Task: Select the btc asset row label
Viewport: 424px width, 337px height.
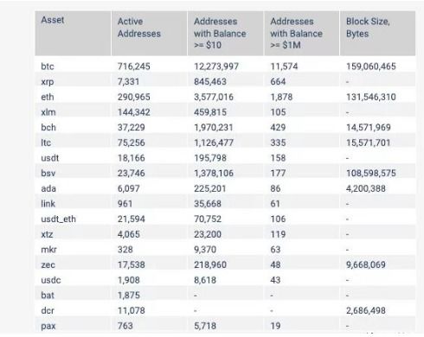Action: coord(48,67)
